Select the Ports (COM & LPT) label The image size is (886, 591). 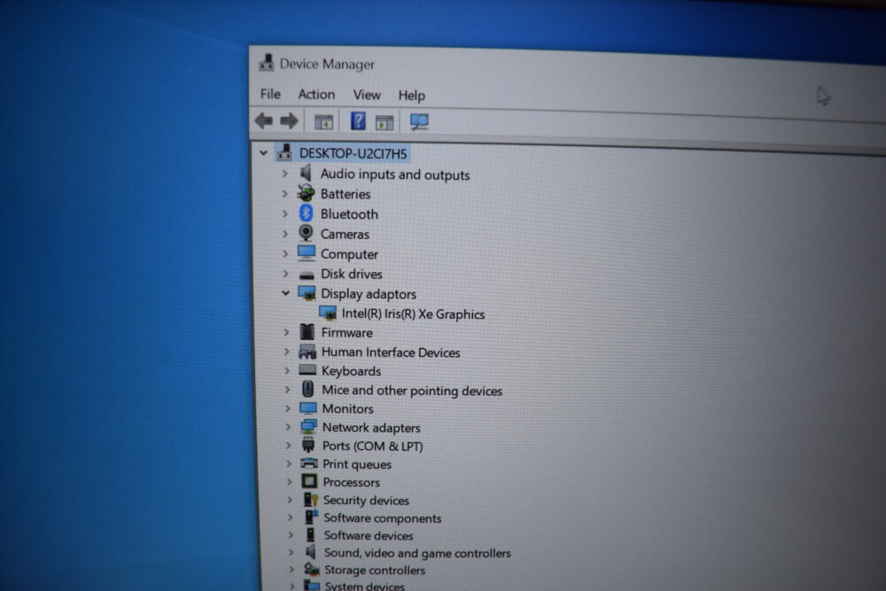tap(372, 446)
